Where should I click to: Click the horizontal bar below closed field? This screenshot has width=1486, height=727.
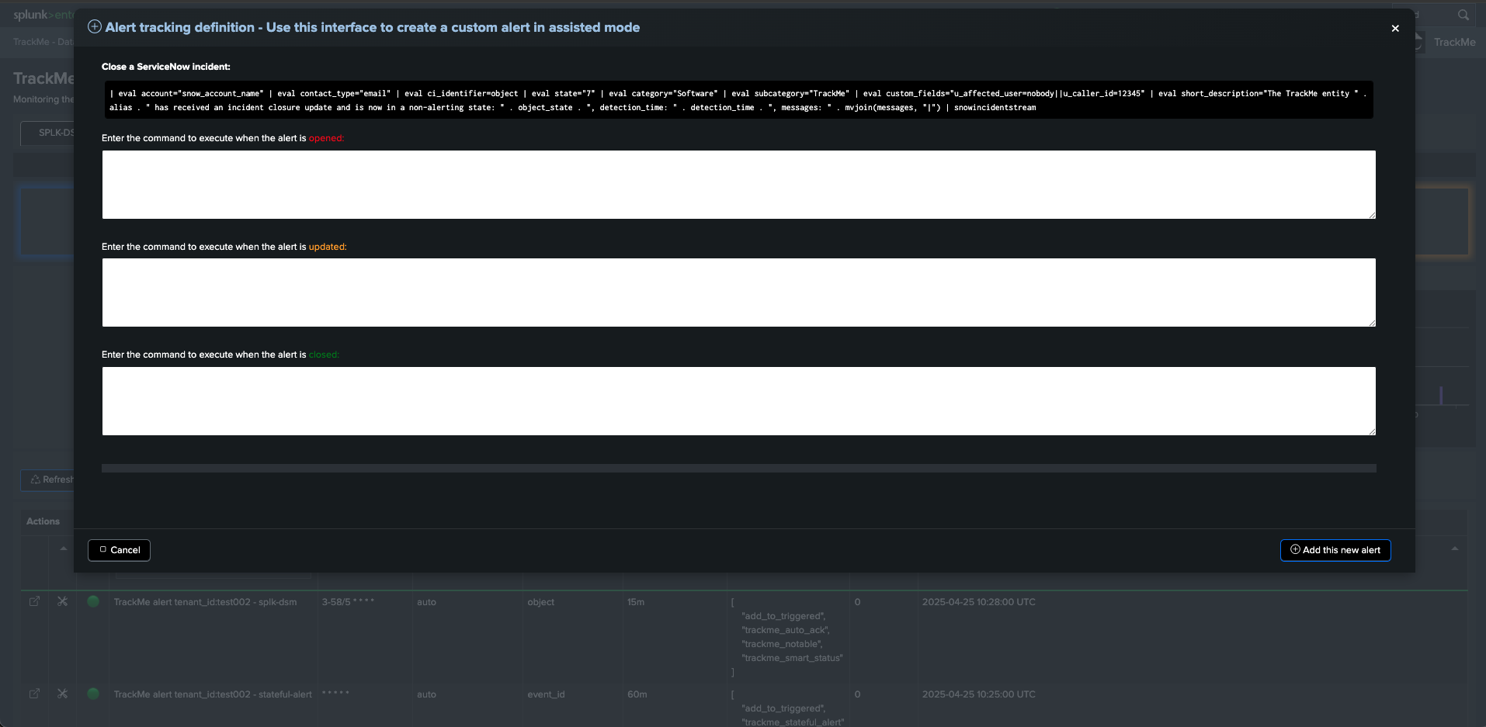coord(738,469)
